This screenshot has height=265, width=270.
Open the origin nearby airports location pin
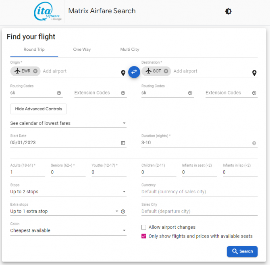click(x=123, y=73)
